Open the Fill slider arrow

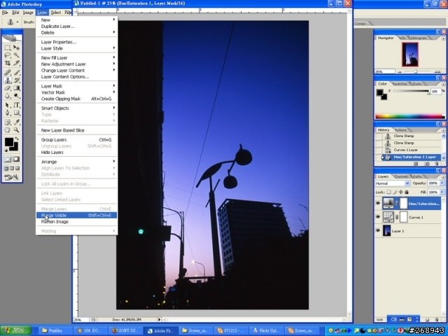[442, 192]
